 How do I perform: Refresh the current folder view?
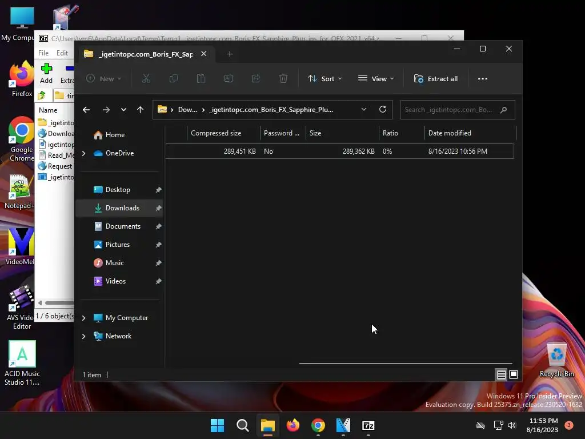click(382, 109)
